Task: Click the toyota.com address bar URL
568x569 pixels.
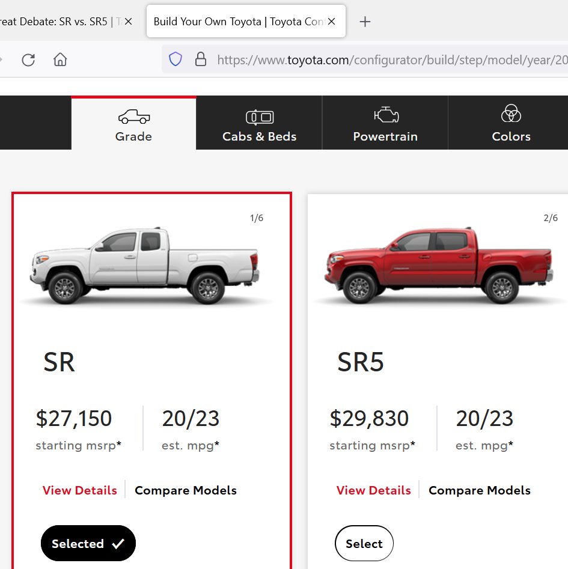Action: (x=392, y=59)
